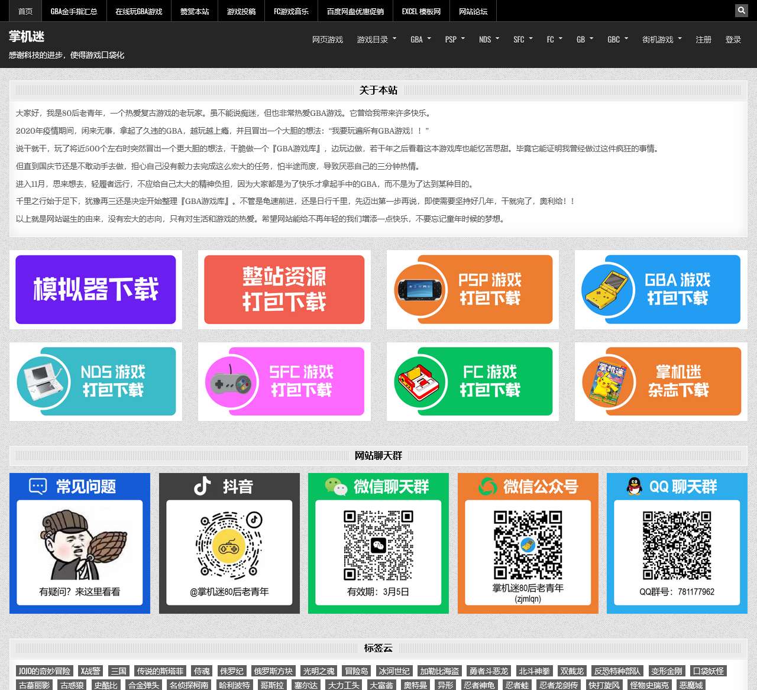Click the 登录 login link

click(x=733, y=40)
